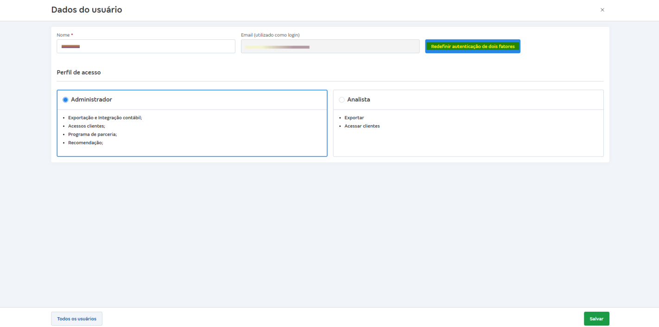Click the Administrador profile title text
This screenshot has height=327, width=659.
pos(91,100)
